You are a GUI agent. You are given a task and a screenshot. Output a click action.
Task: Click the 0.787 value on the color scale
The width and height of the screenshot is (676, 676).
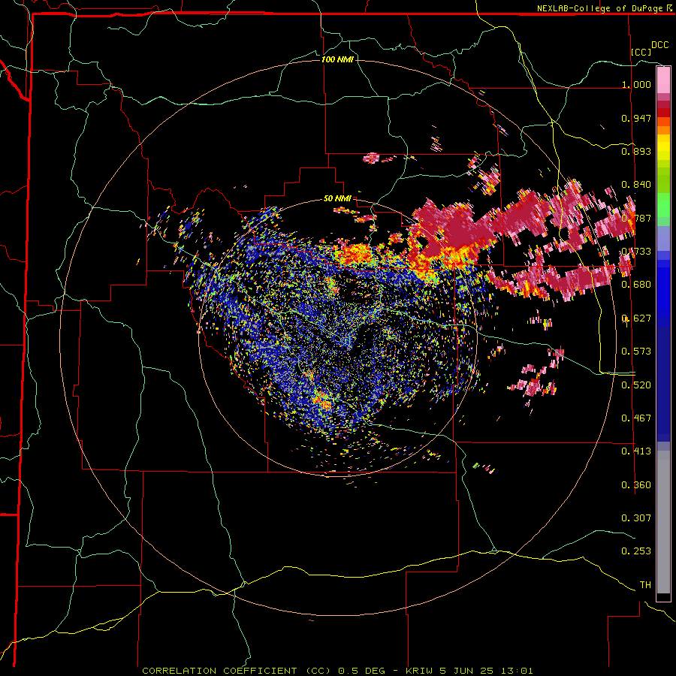tap(636, 218)
